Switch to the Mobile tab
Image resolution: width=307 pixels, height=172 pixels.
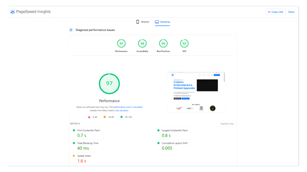(142, 22)
